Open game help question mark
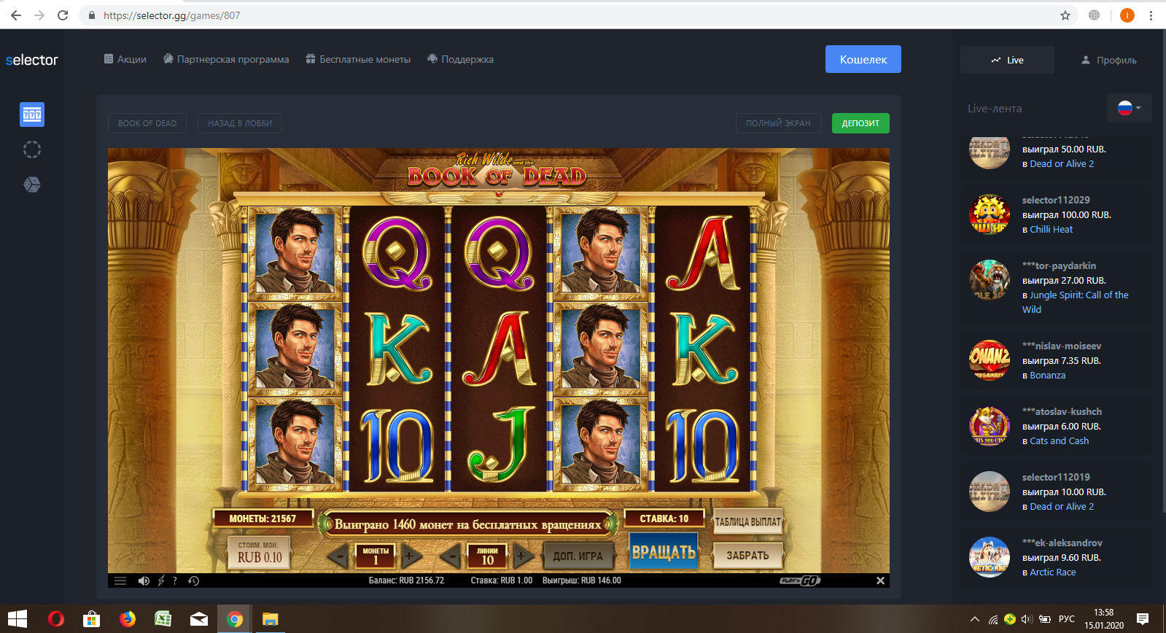Image resolution: width=1166 pixels, height=633 pixels. point(175,580)
